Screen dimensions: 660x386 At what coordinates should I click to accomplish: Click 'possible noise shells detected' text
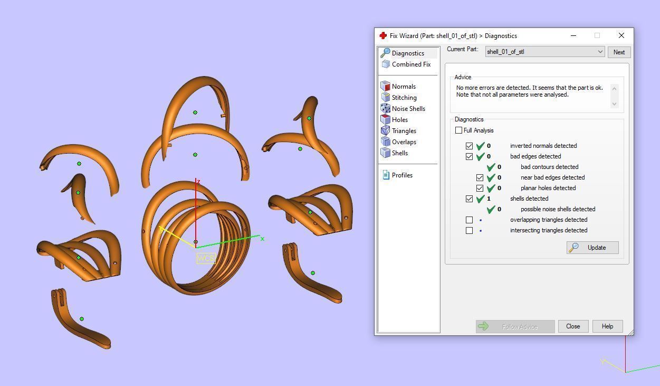pos(558,209)
